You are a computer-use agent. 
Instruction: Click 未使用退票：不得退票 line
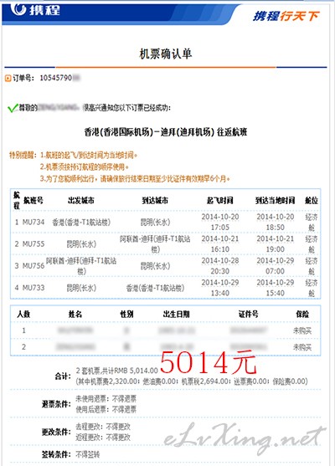click(x=106, y=399)
